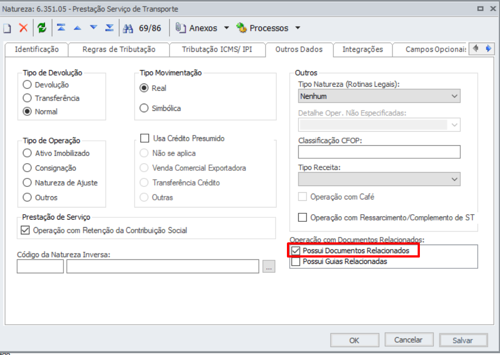The height and width of the screenshot is (355, 500).
Task: Uncheck Possui Documentos Relacionados
Action: [x=295, y=251]
